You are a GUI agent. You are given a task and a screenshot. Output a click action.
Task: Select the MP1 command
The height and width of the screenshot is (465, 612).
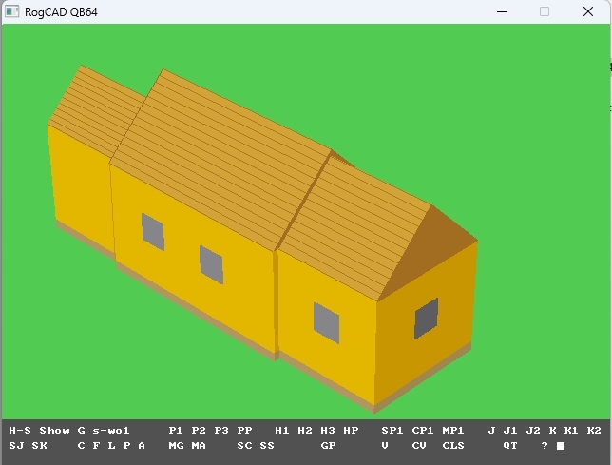tap(453, 431)
